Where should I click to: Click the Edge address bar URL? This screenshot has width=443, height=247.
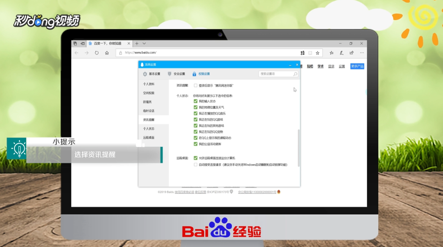click(x=141, y=53)
